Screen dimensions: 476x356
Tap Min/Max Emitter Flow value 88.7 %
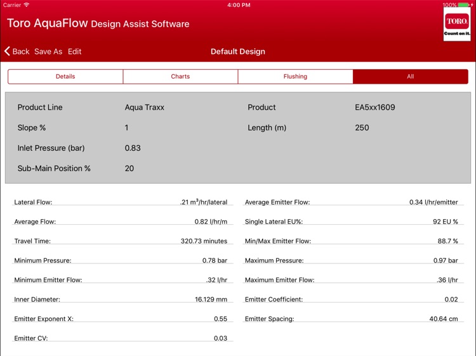pyautogui.click(x=448, y=241)
